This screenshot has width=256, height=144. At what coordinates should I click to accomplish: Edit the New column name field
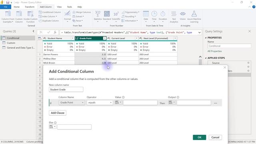[66, 90]
